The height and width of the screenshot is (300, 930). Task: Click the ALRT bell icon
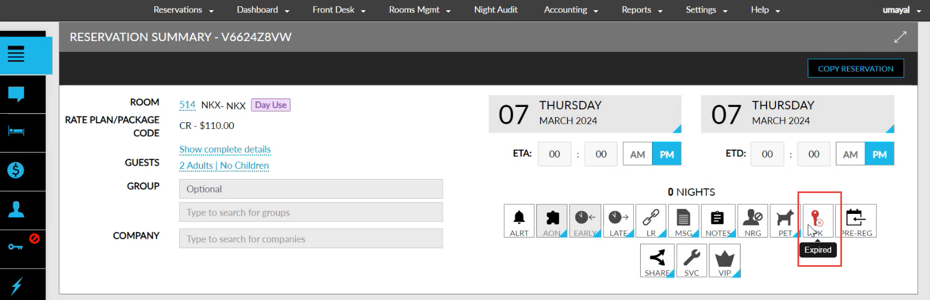tap(519, 221)
